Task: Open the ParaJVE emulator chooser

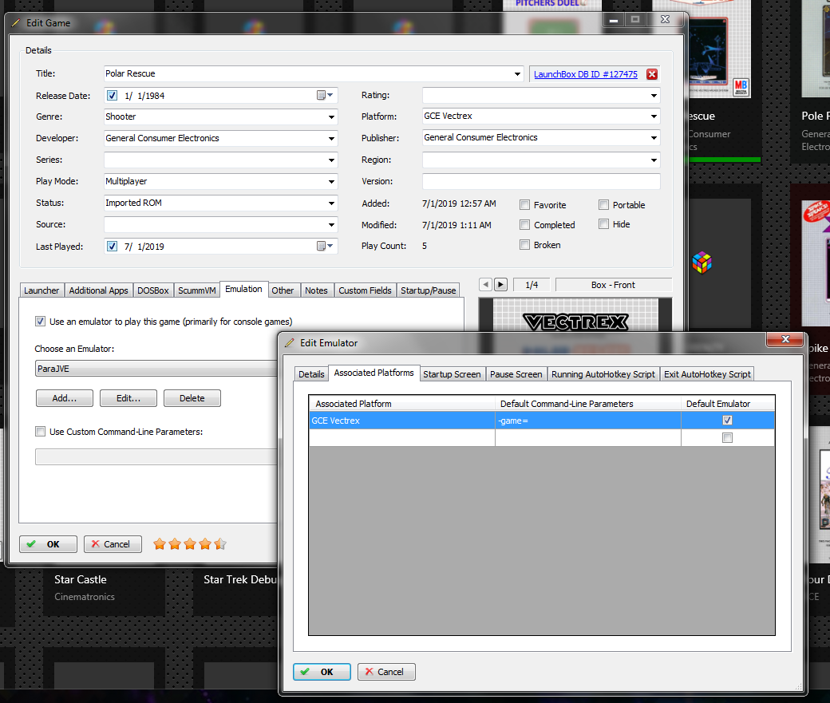Action: point(156,369)
